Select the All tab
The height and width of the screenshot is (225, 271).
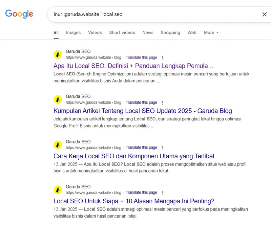(56, 32)
